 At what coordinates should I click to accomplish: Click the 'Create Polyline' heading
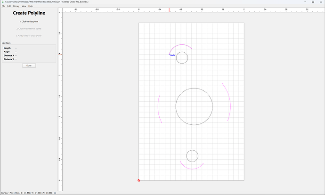coord(29,13)
